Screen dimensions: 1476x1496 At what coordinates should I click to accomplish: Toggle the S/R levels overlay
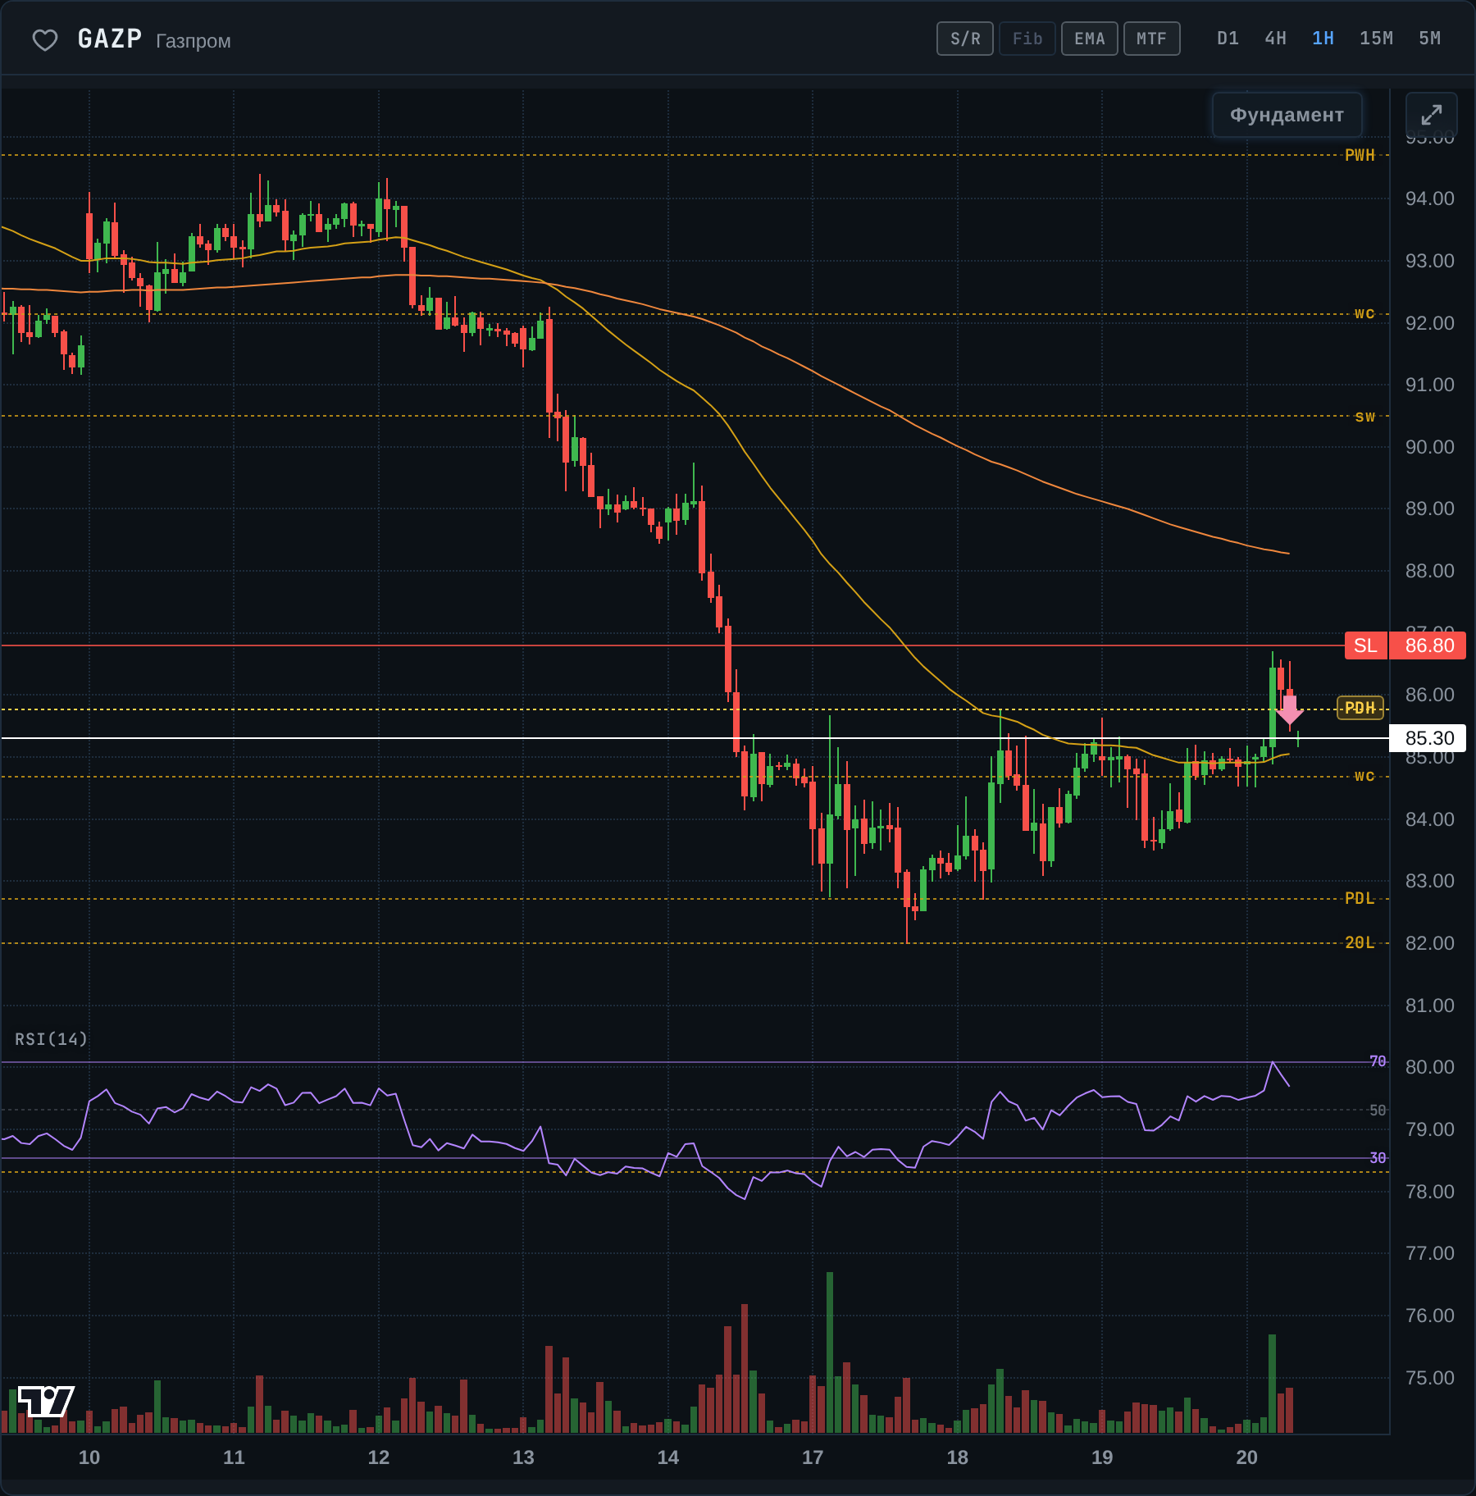965,39
